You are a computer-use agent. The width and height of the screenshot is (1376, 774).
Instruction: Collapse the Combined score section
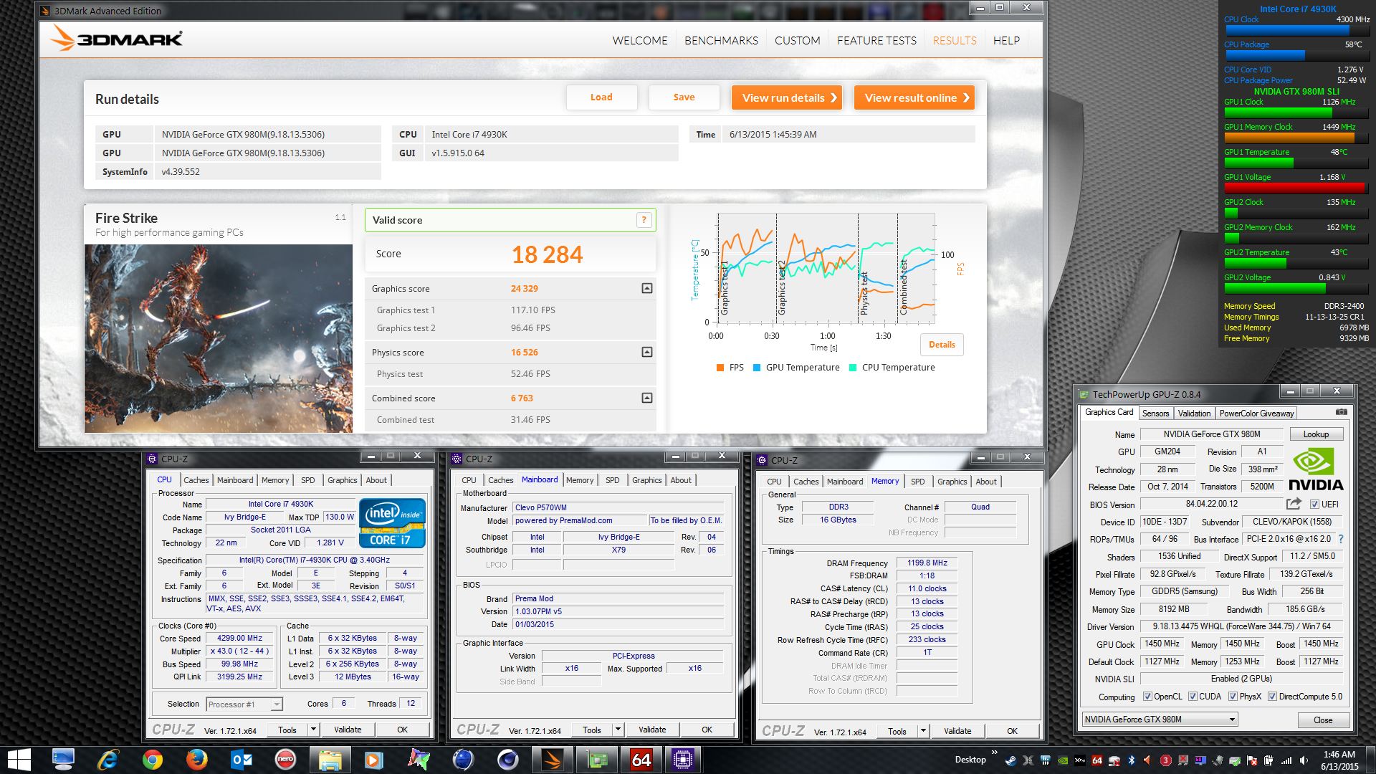[x=646, y=398]
